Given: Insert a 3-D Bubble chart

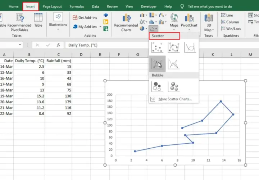Looking at the screenshot, I should click(174, 86).
